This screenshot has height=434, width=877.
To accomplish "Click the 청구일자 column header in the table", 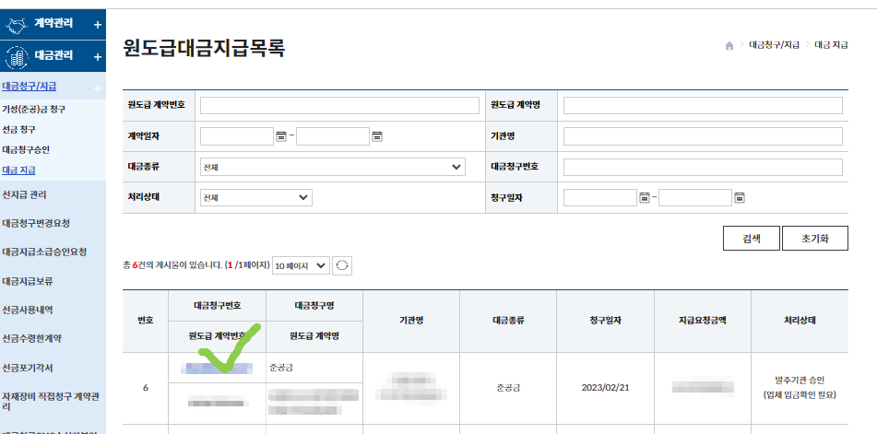I will (605, 321).
